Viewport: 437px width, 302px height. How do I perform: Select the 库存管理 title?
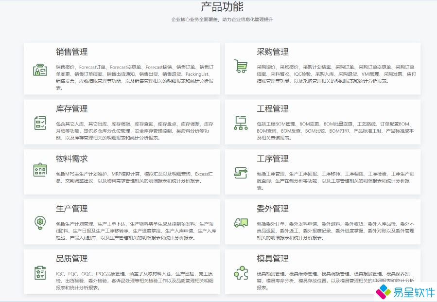[72, 109]
